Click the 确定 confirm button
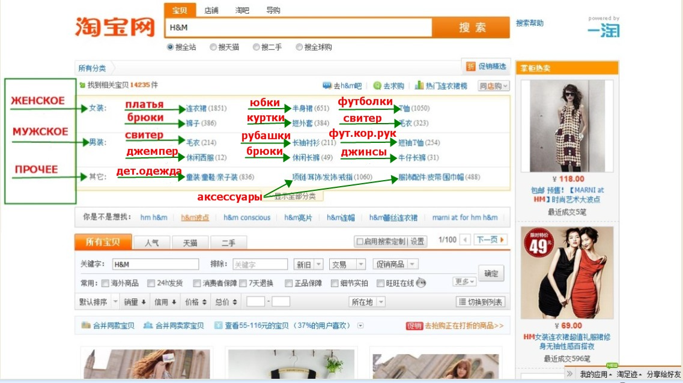 click(491, 273)
